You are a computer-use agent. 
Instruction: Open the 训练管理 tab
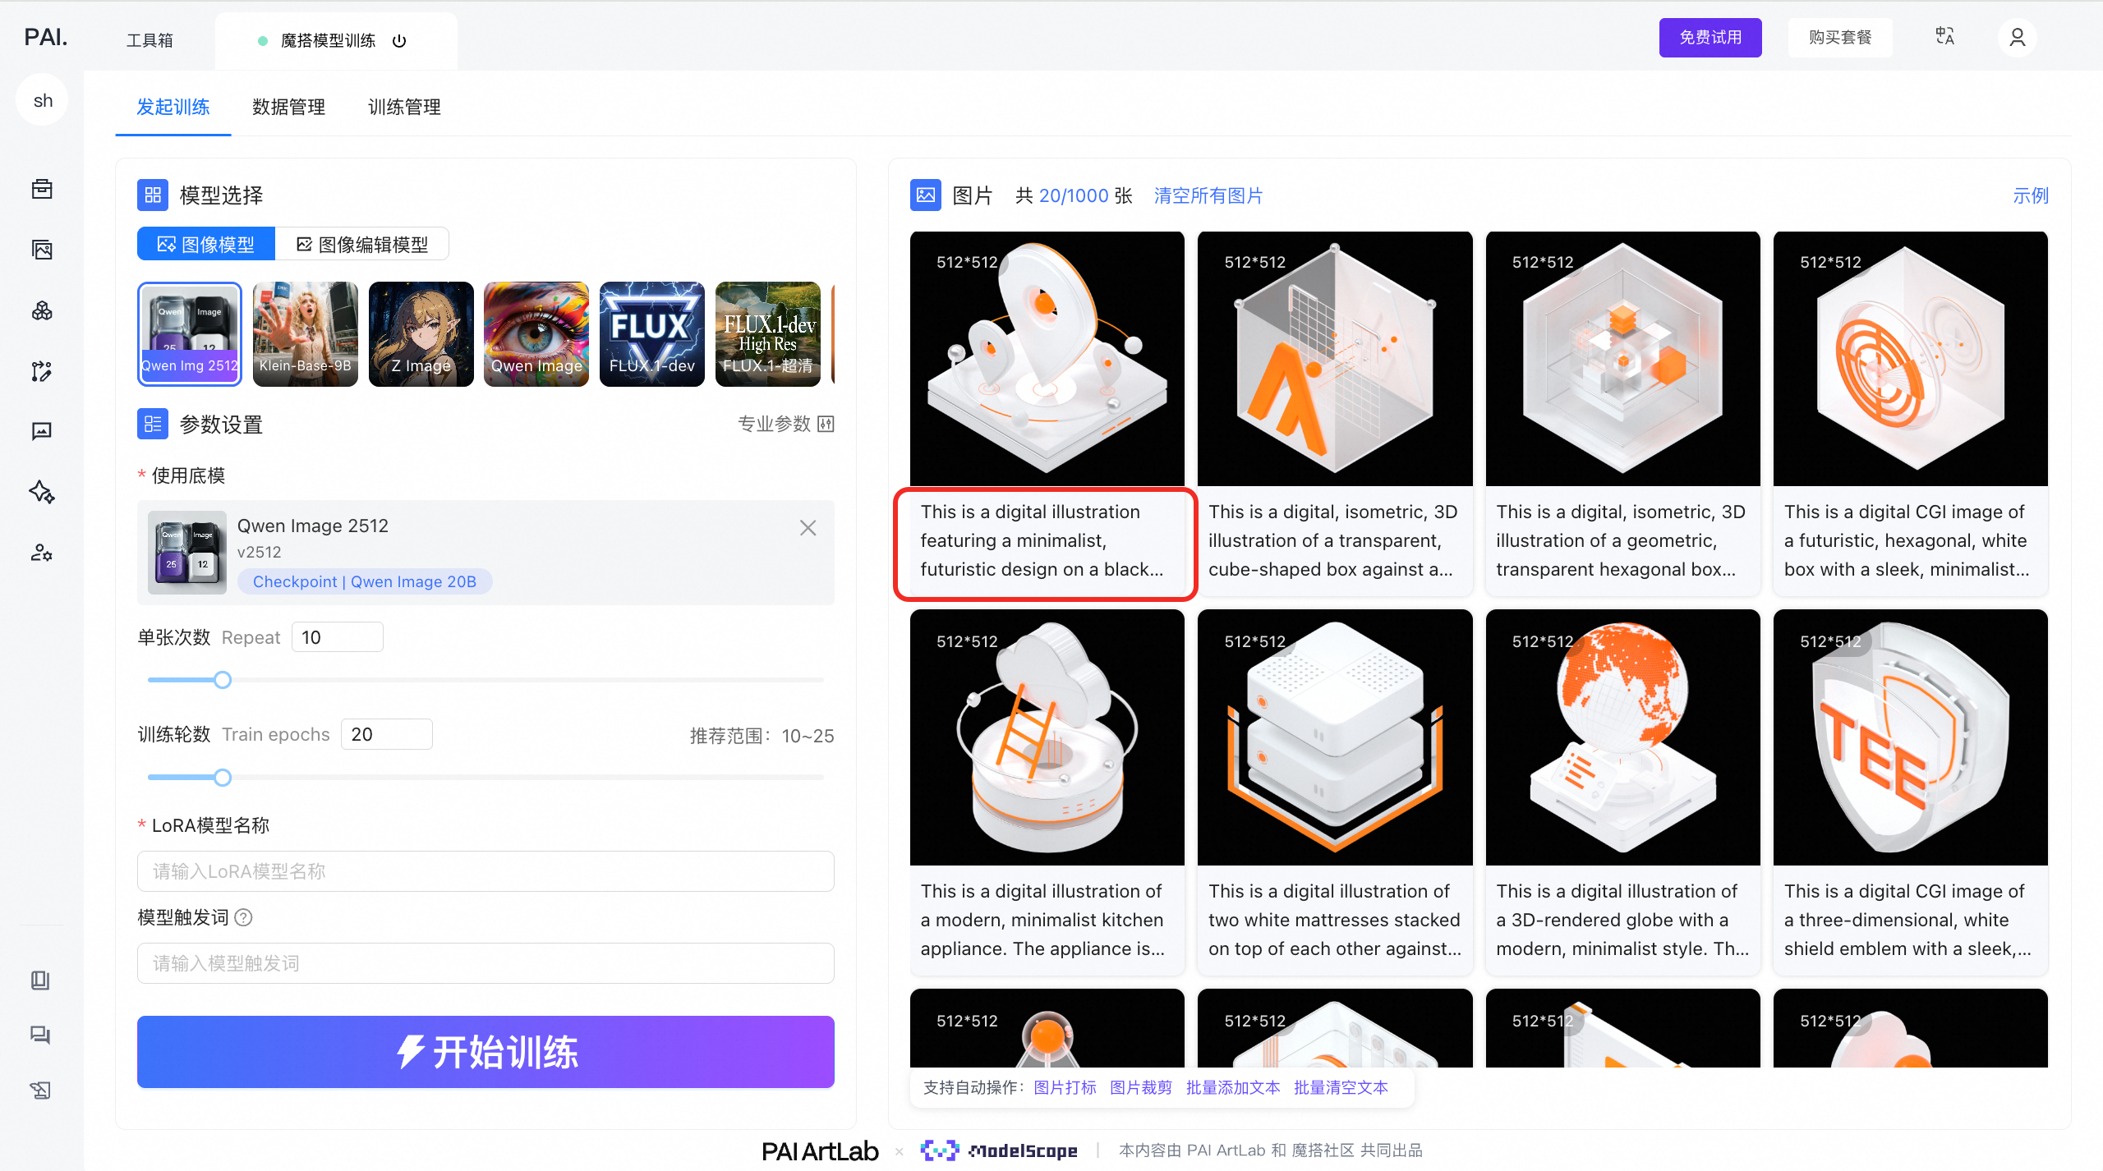point(404,107)
